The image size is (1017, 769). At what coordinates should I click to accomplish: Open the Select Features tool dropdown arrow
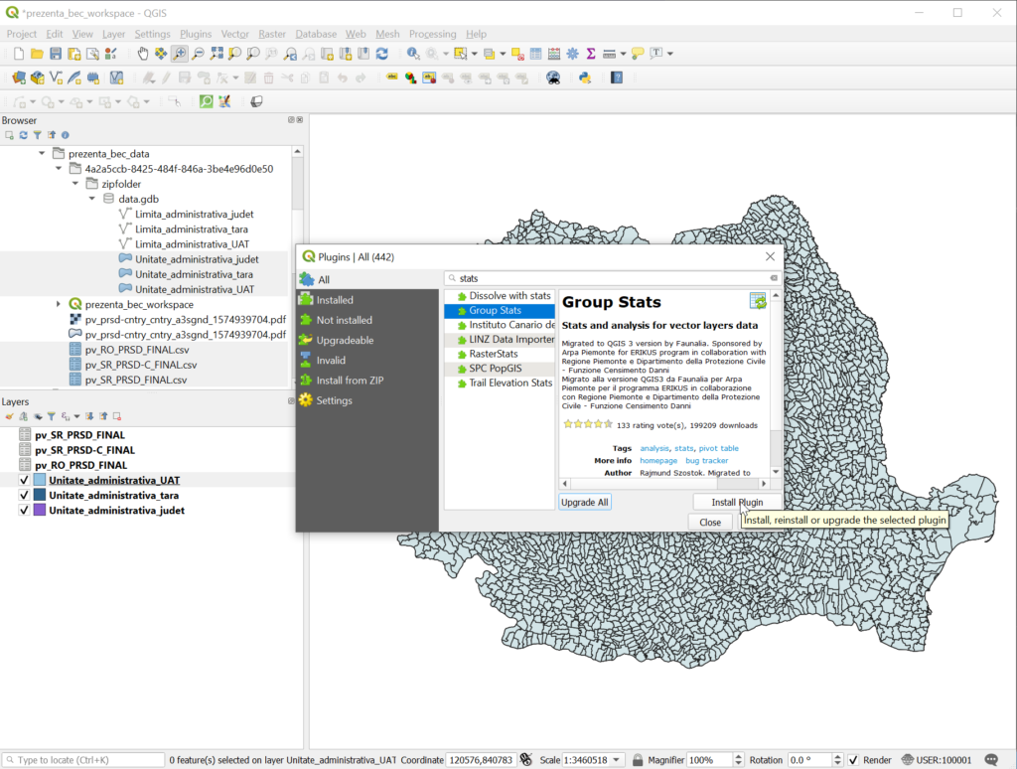474,54
